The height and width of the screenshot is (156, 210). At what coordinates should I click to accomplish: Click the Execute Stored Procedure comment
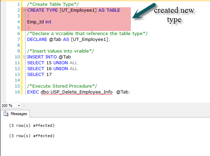coord(62,86)
